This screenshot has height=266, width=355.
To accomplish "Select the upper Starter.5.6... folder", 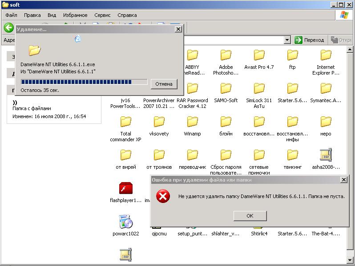I will point(292,88).
